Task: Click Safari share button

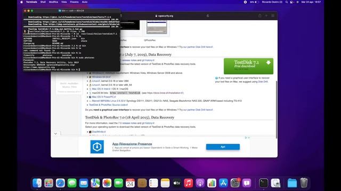Action: pos(260,15)
